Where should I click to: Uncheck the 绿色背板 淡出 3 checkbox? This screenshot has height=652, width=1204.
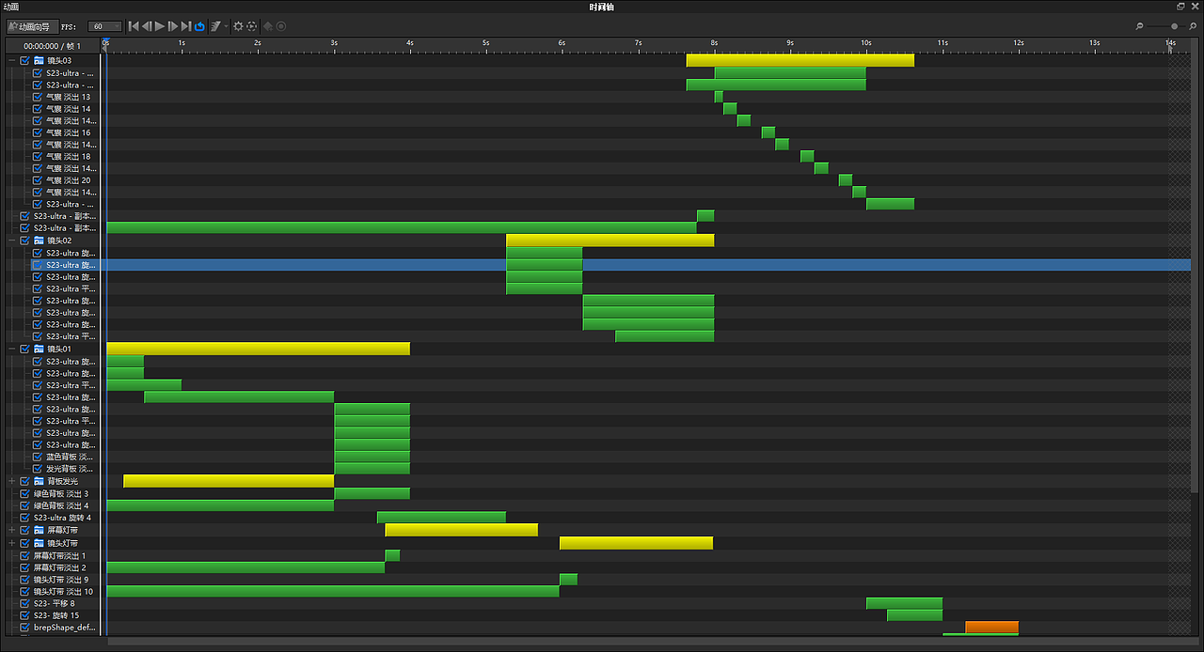[25, 493]
